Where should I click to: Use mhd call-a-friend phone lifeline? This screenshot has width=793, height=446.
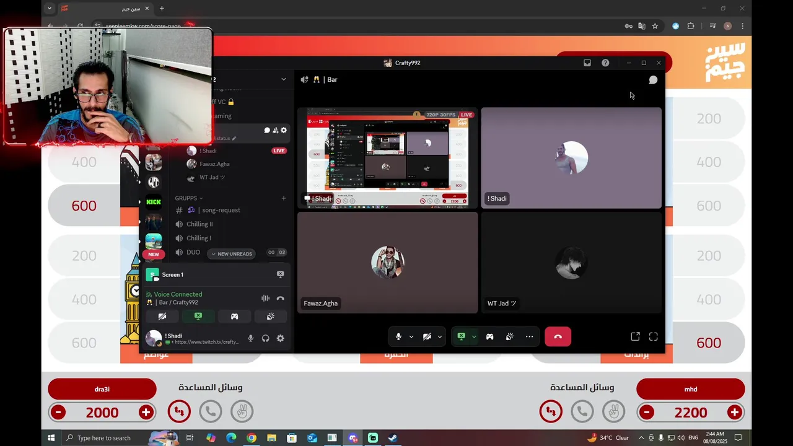[x=582, y=411]
